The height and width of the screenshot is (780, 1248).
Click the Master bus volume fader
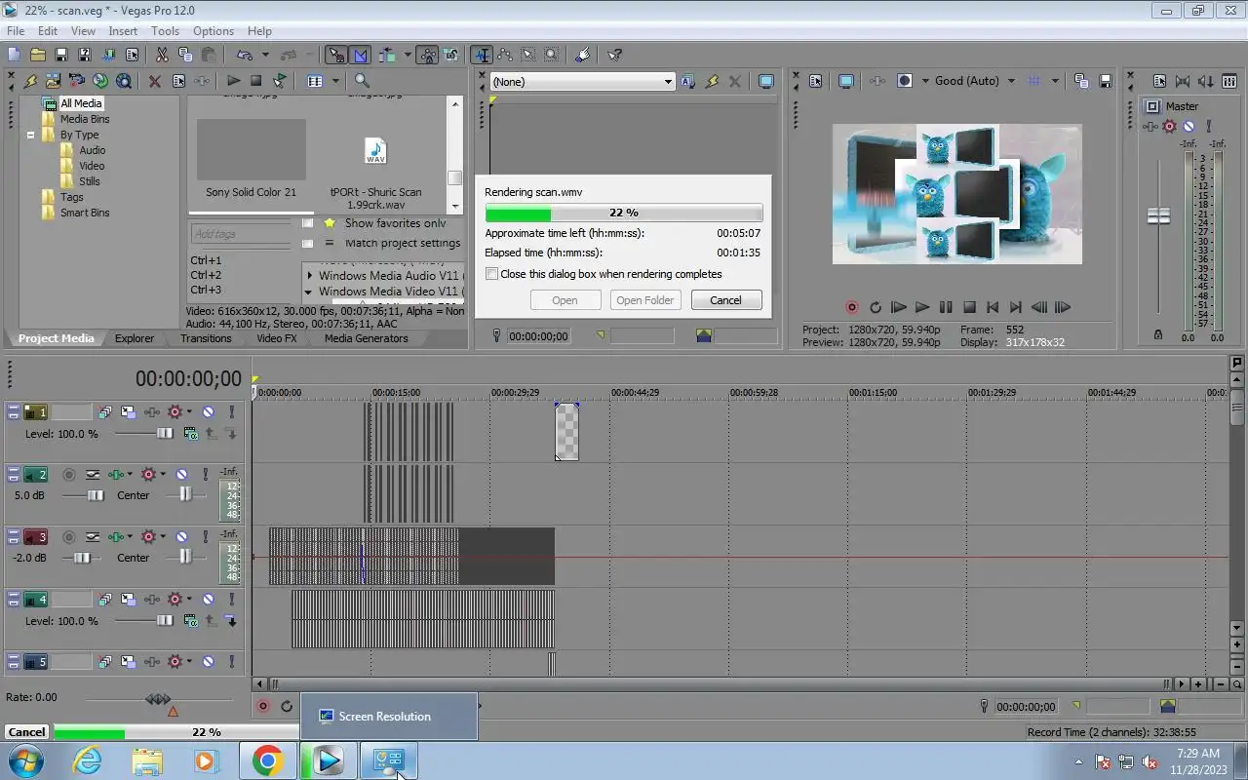pyautogui.click(x=1158, y=216)
